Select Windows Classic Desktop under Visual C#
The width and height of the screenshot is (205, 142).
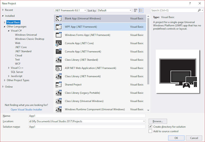pyautogui.click(x=29, y=39)
